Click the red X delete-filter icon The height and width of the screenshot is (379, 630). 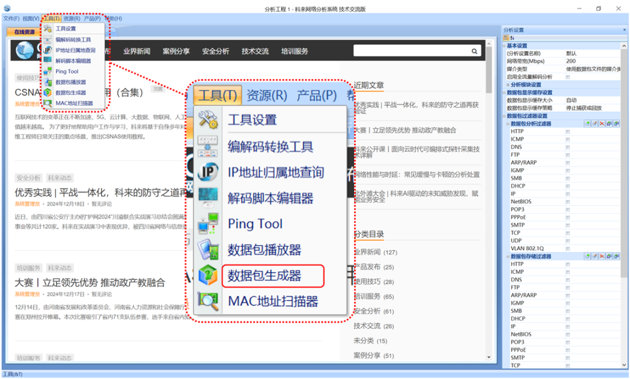point(601,123)
